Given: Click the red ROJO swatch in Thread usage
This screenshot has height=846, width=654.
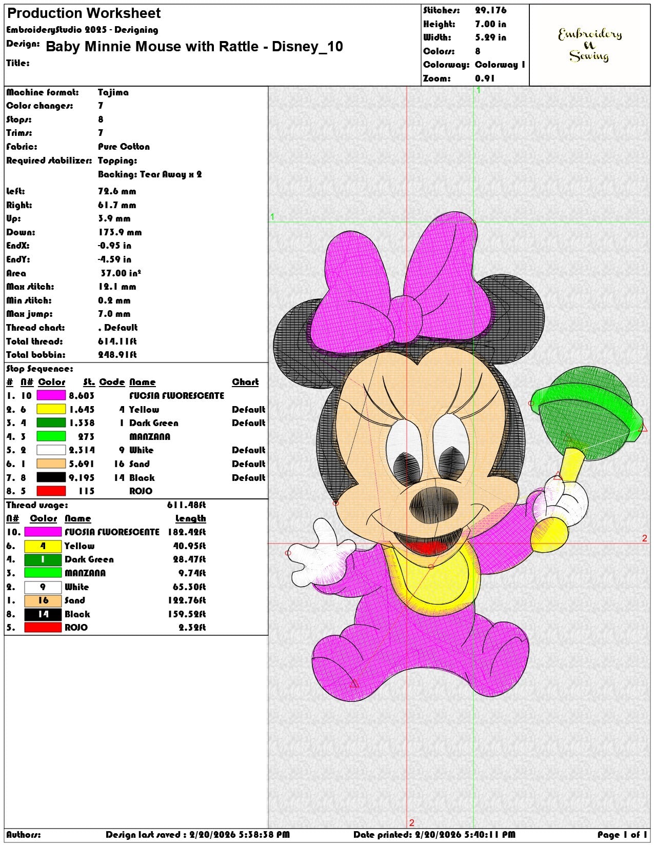Looking at the screenshot, I should pyautogui.click(x=43, y=627).
